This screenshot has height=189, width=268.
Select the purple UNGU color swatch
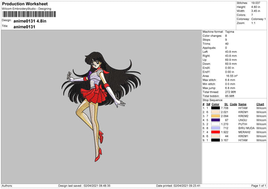tap(215, 120)
